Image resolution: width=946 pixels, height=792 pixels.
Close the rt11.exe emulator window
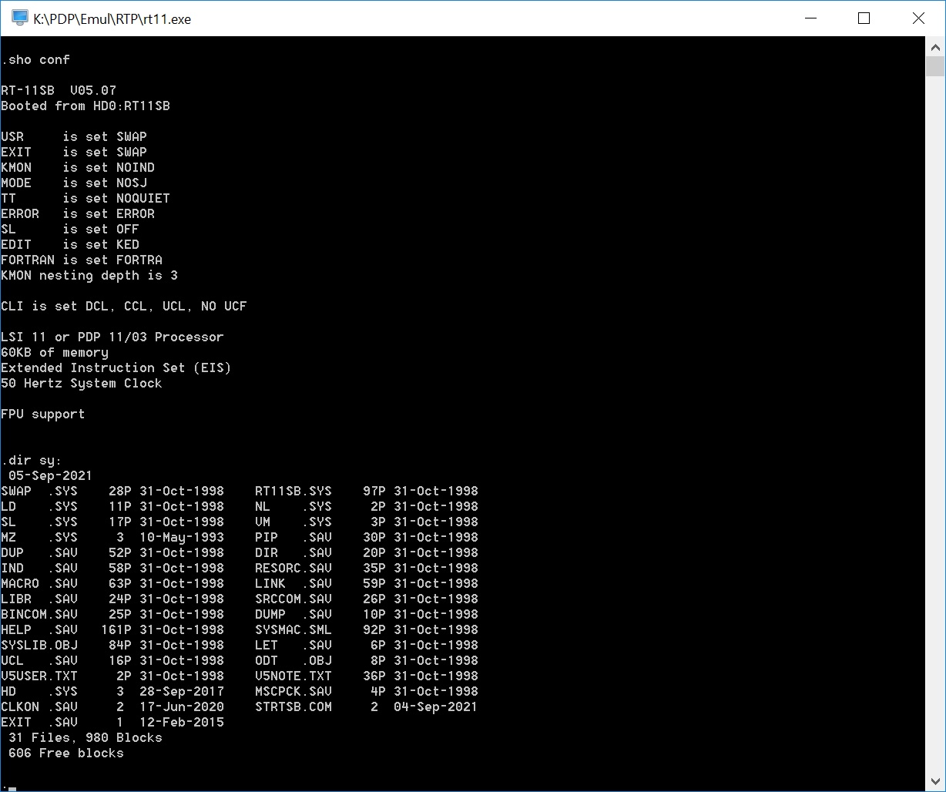tap(918, 18)
